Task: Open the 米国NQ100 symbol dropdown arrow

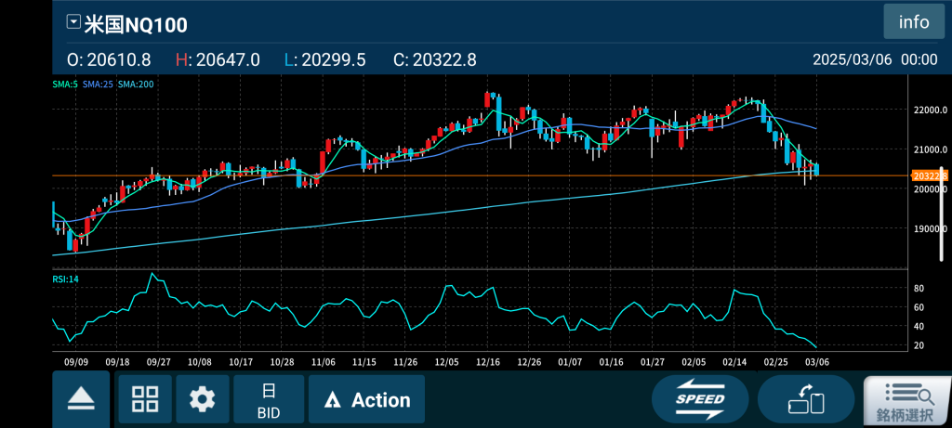Action: 73,22
